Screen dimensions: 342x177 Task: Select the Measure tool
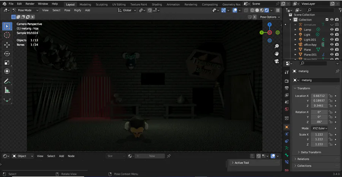7,90
